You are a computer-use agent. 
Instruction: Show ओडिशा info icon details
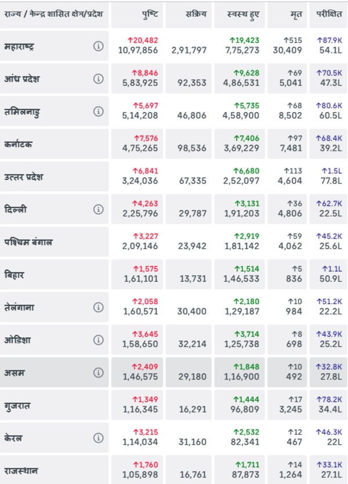[98, 339]
